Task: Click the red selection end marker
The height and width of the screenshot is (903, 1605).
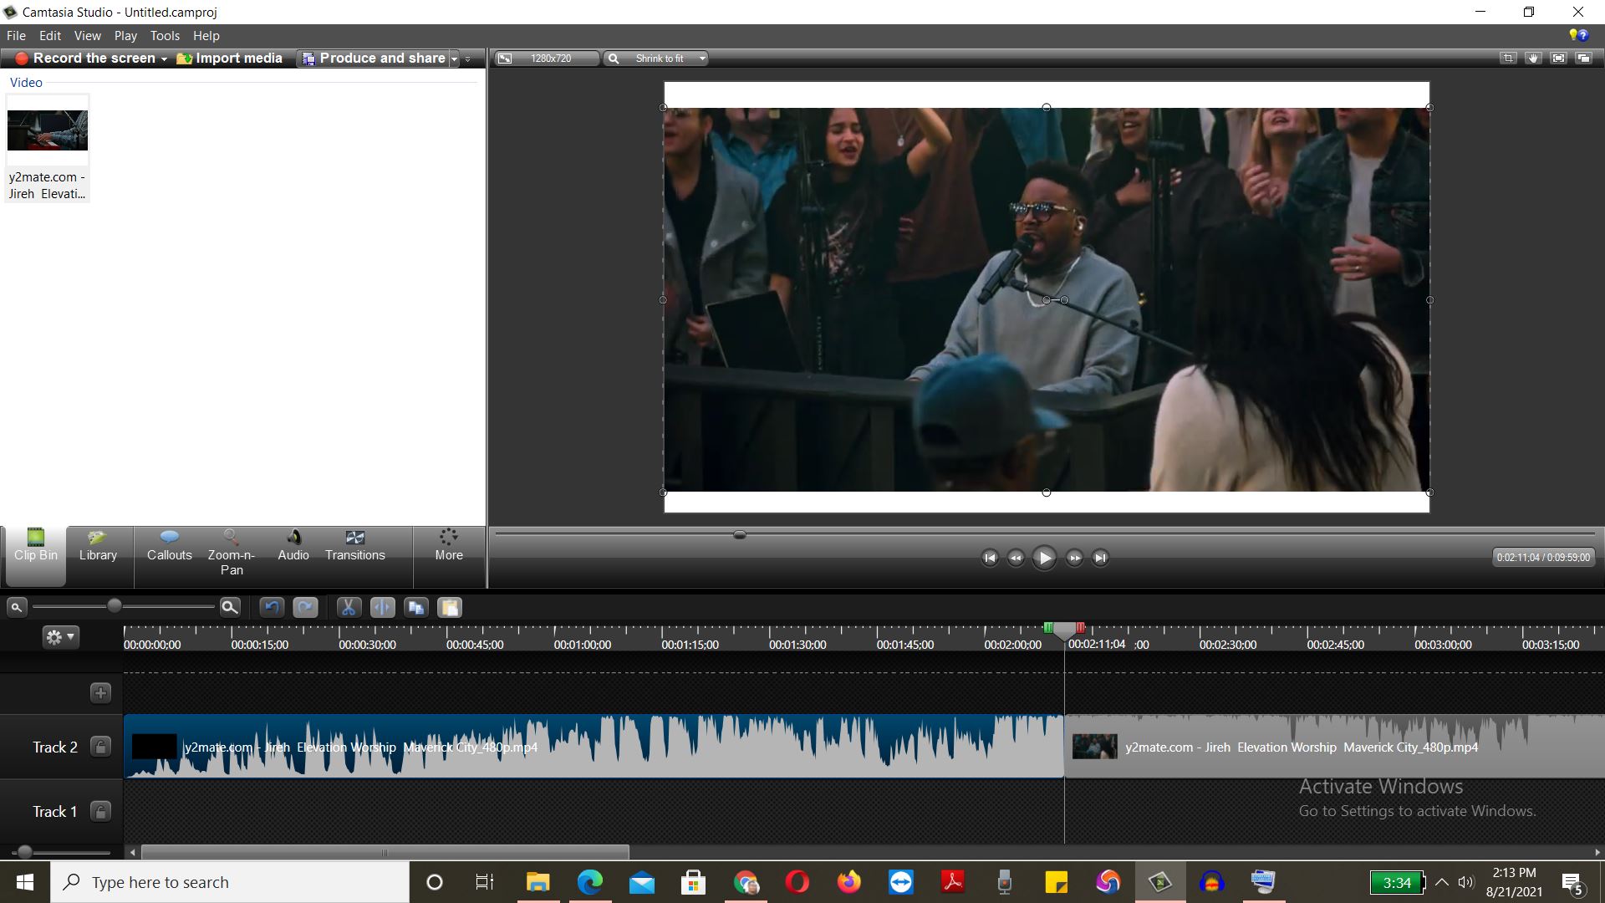Action: coord(1080,628)
